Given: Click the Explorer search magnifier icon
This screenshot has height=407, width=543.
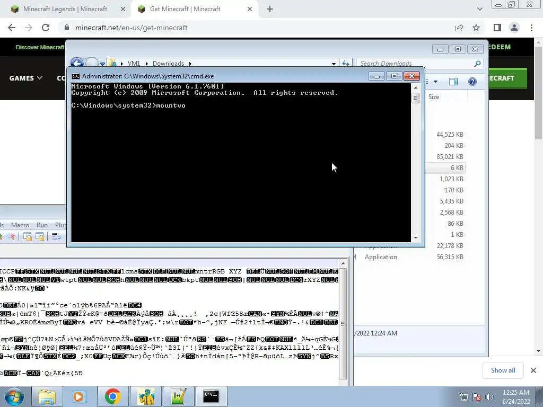Looking at the screenshot, I should [x=477, y=64].
